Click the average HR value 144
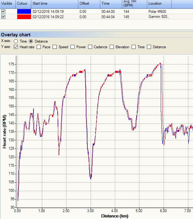The height and width of the screenshot is (219, 193). click(126, 12)
